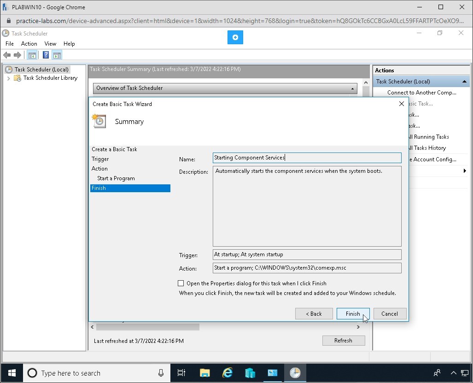Click the Windows Start button
This screenshot has height=383, width=473.
tap(12, 373)
